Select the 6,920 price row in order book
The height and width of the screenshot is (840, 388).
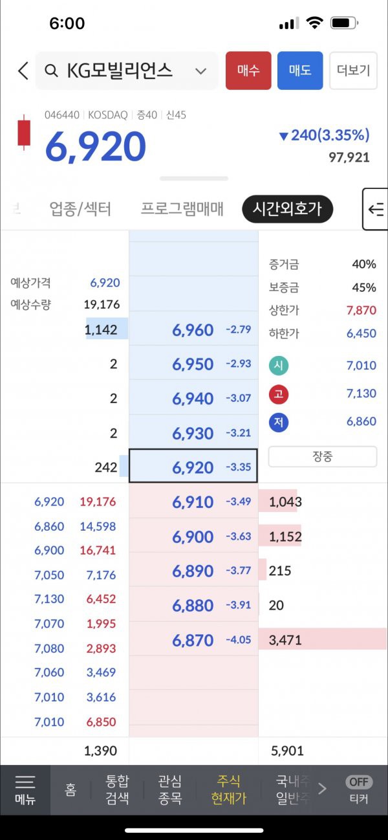pyautogui.click(x=193, y=466)
